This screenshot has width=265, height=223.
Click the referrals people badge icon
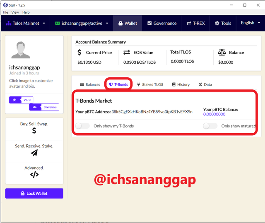(x=35, y=107)
